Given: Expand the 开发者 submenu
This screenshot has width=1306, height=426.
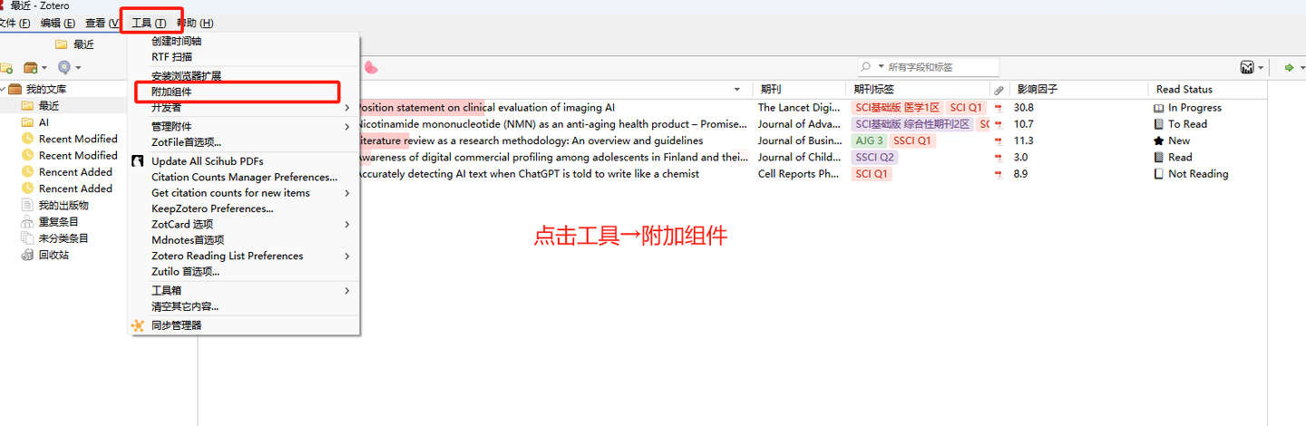Looking at the screenshot, I should click(x=347, y=108).
